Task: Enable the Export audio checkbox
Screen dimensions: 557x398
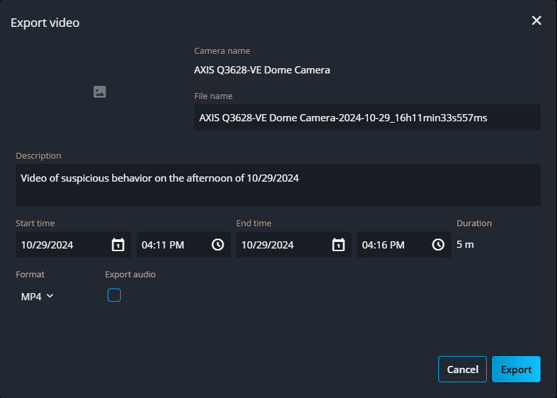Action: [114, 295]
